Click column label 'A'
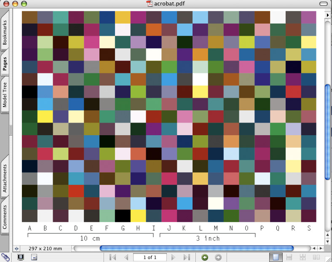The width and height of the screenshot is (332, 262). tap(29, 228)
